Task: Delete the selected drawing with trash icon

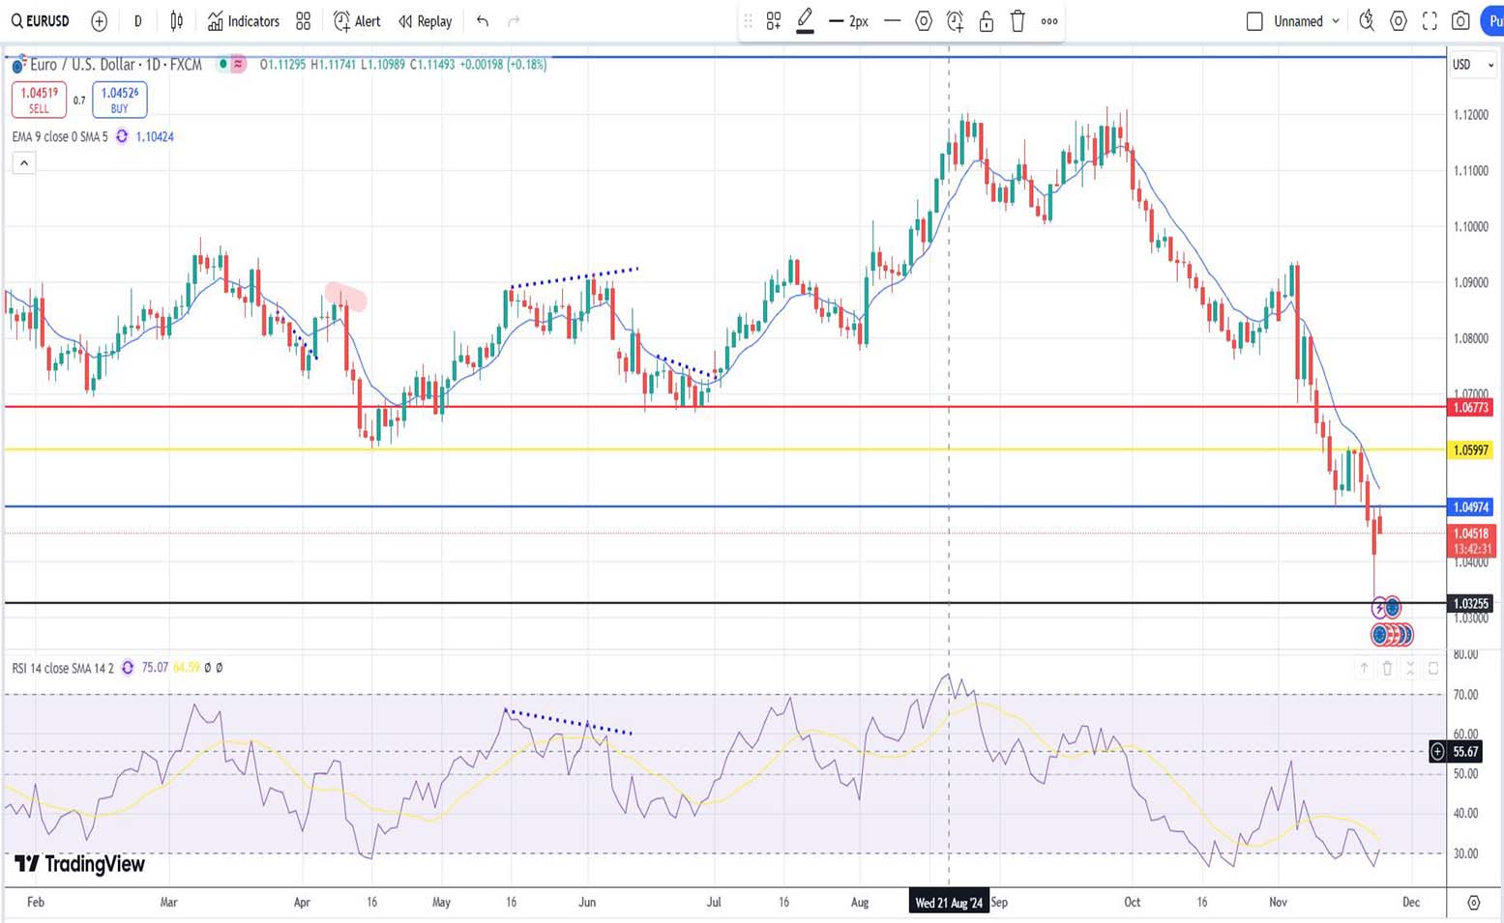Action: 1017,21
